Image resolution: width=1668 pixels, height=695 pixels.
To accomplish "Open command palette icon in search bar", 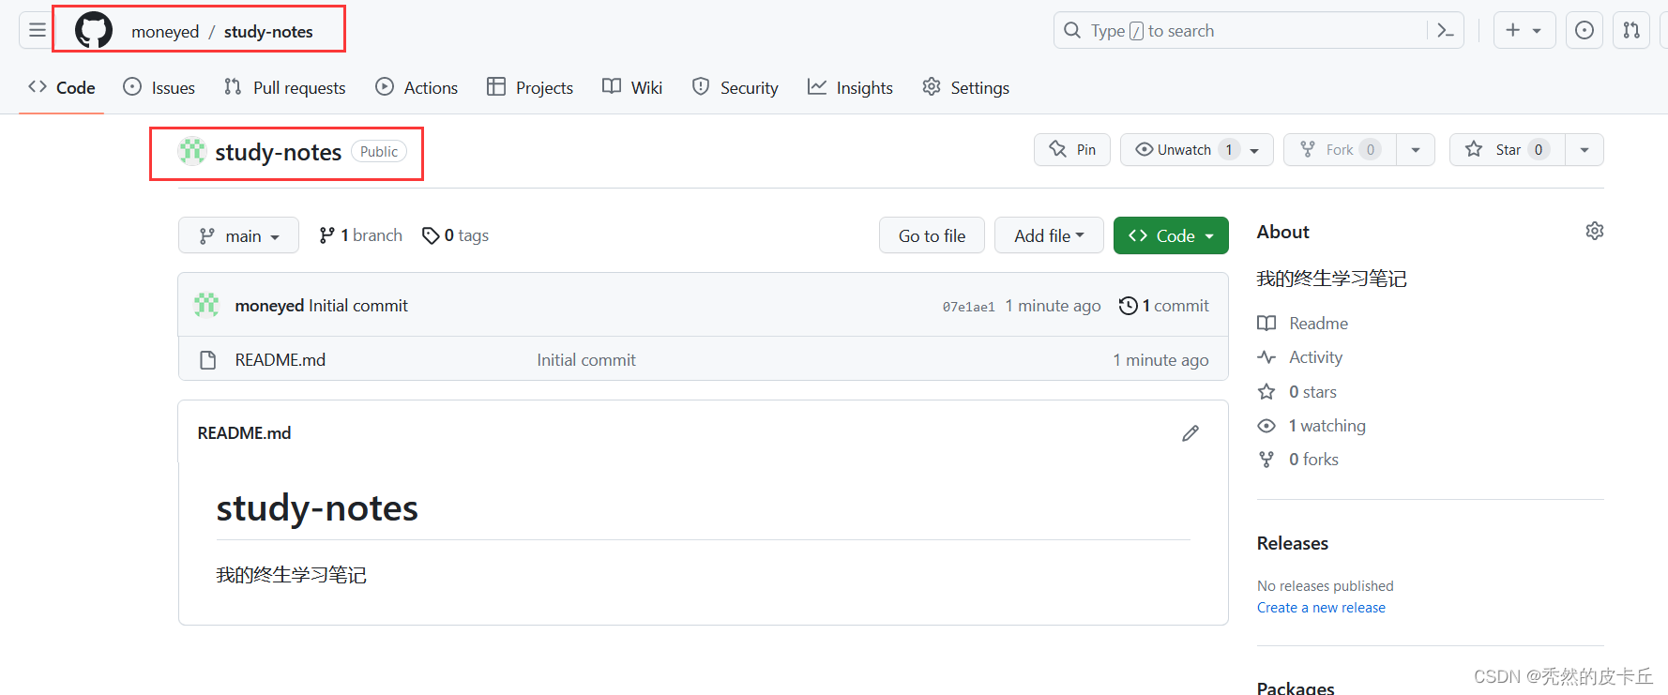I will click(x=1445, y=31).
